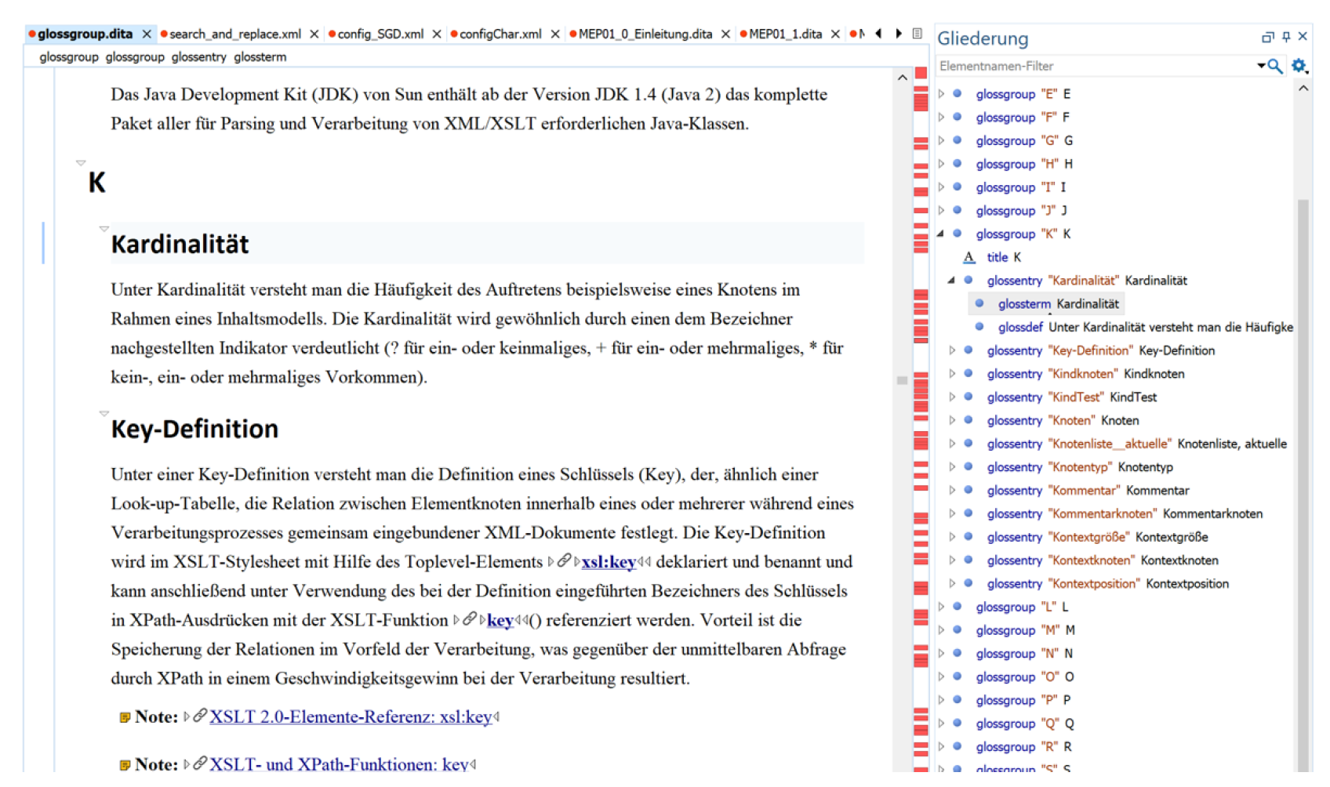Expand glossentry "Kindknoten" in outline

952,374
